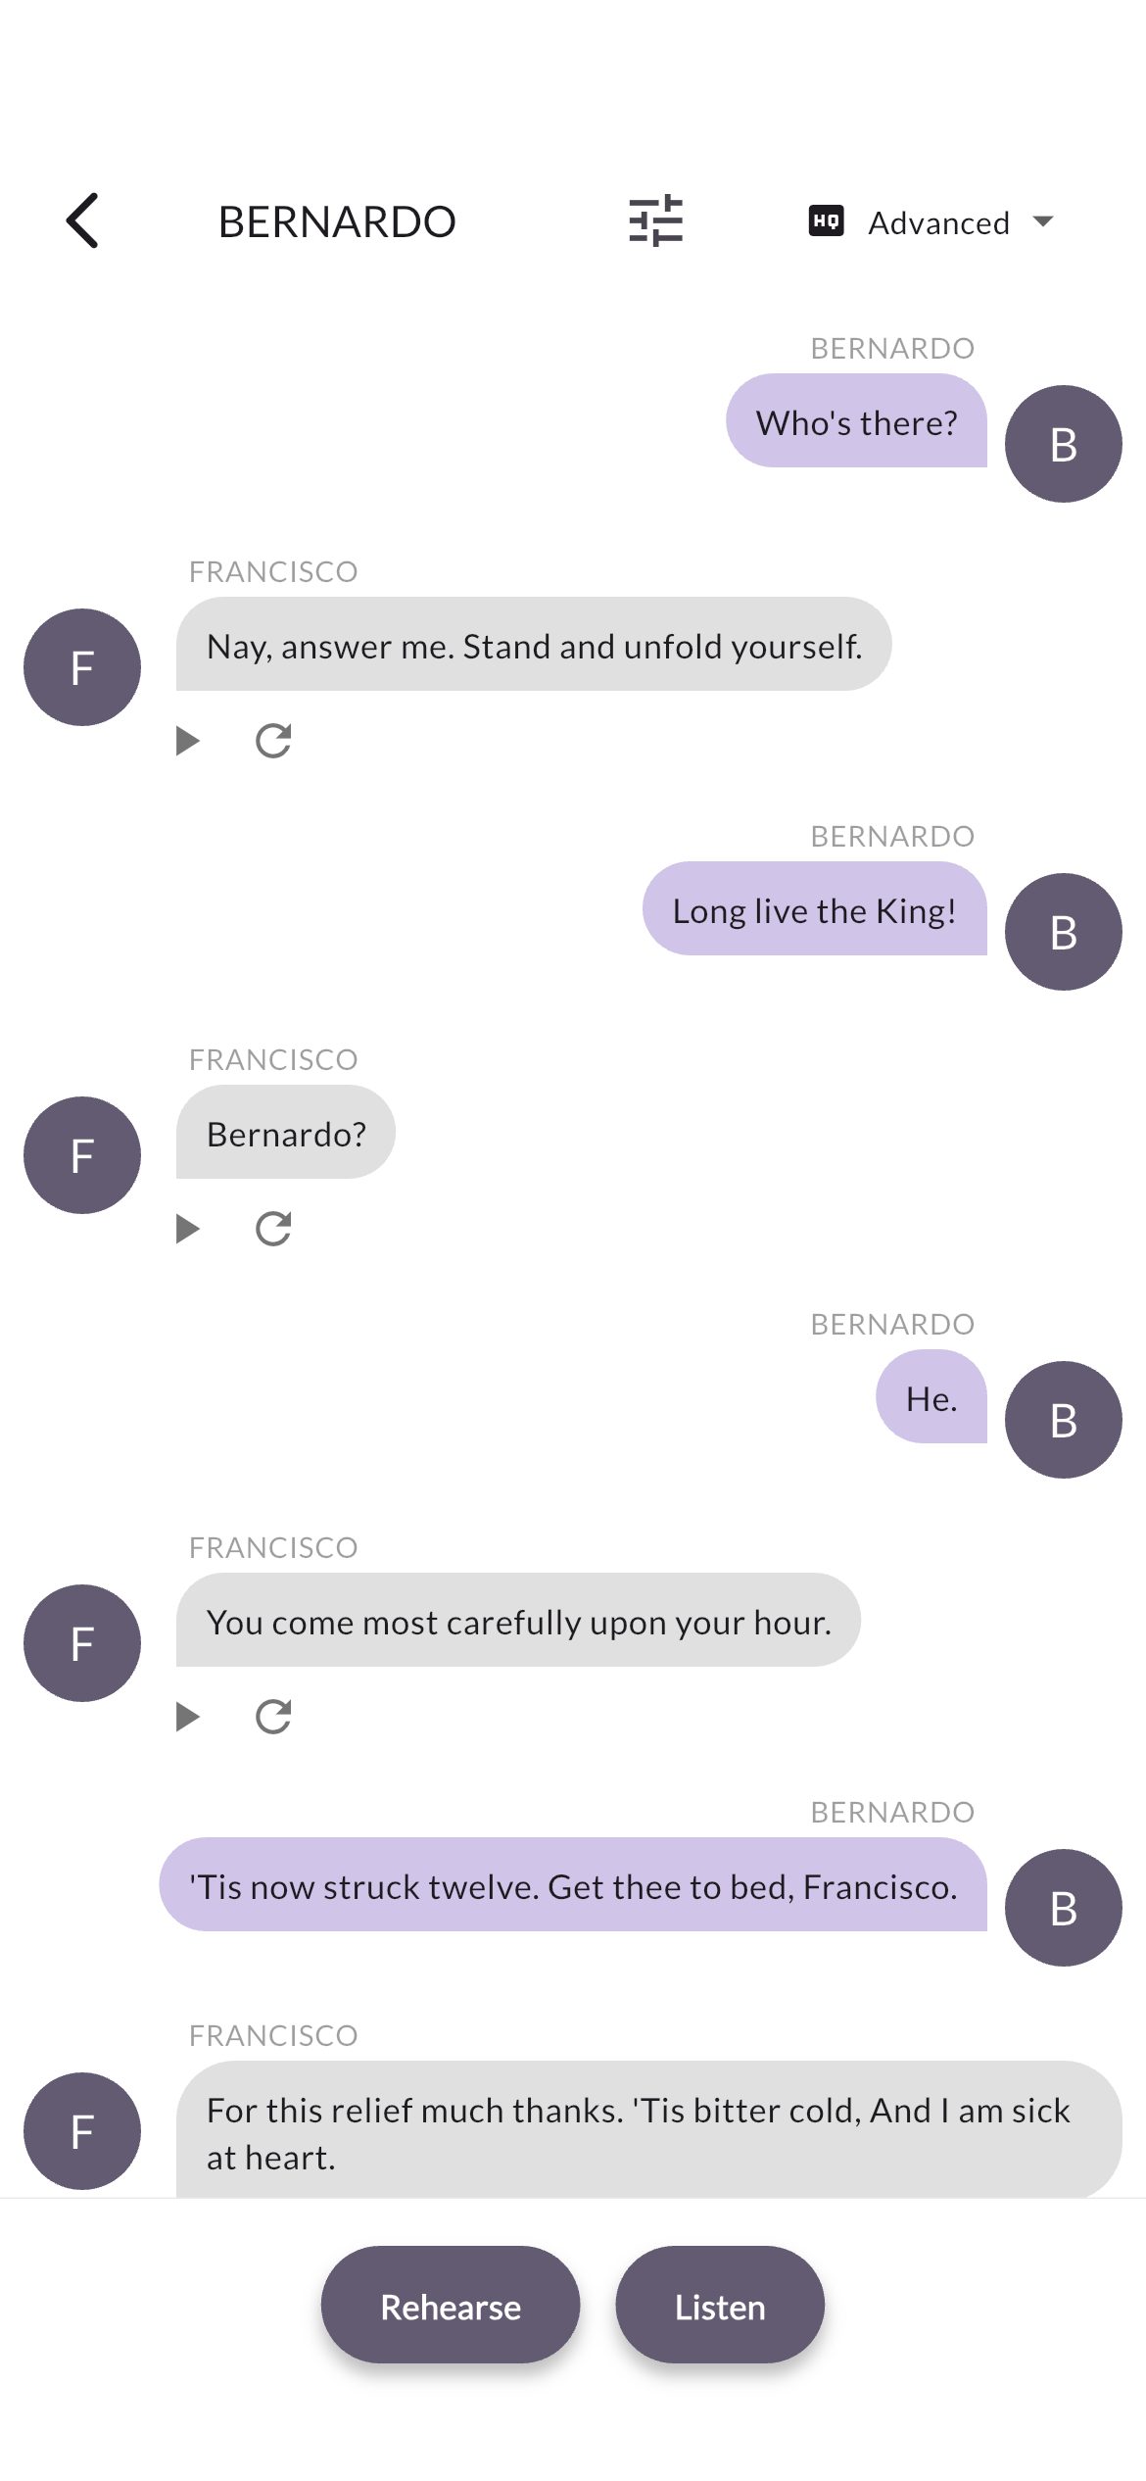Play Francisco's "Nay, answer me" line

(187, 741)
